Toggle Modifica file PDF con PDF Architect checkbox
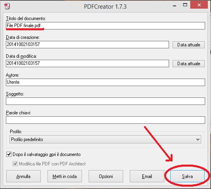The width and height of the screenshot is (211, 189). point(15,164)
